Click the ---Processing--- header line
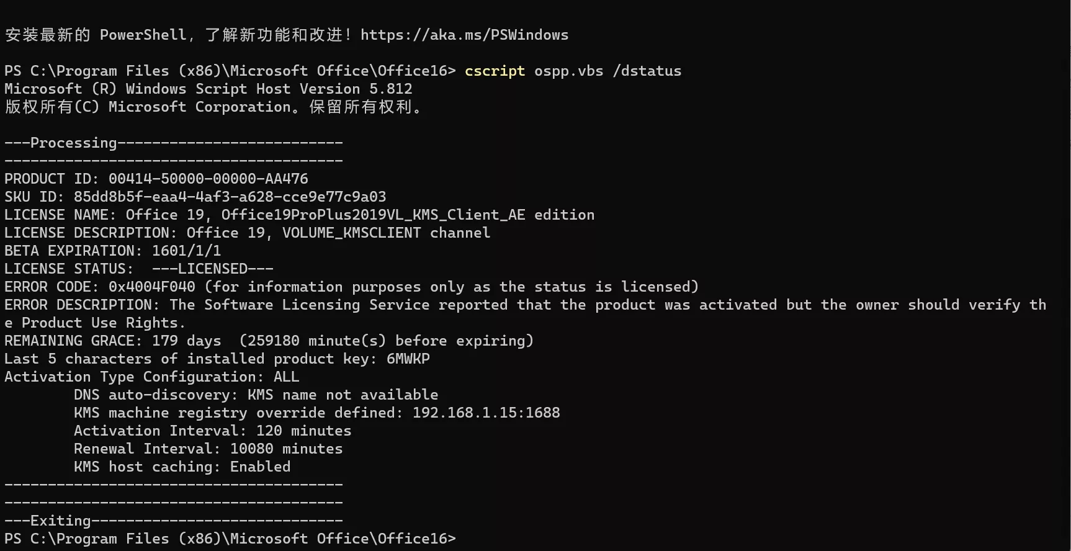The width and height of the screenshot is (1071, 551). (173, 143)
